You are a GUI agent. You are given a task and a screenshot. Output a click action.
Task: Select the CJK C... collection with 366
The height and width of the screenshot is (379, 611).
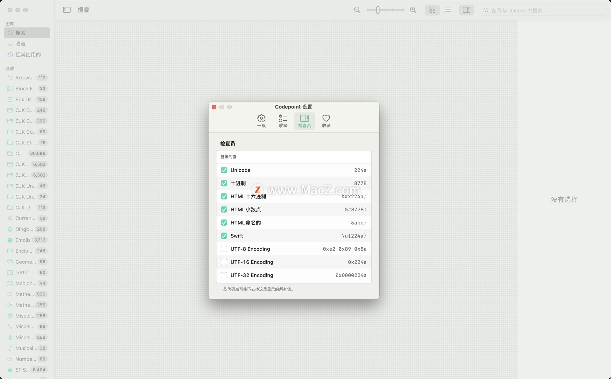[x=27, y=121]
